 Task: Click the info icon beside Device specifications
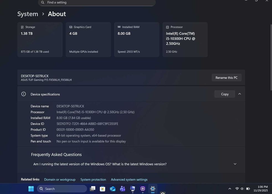24,94
